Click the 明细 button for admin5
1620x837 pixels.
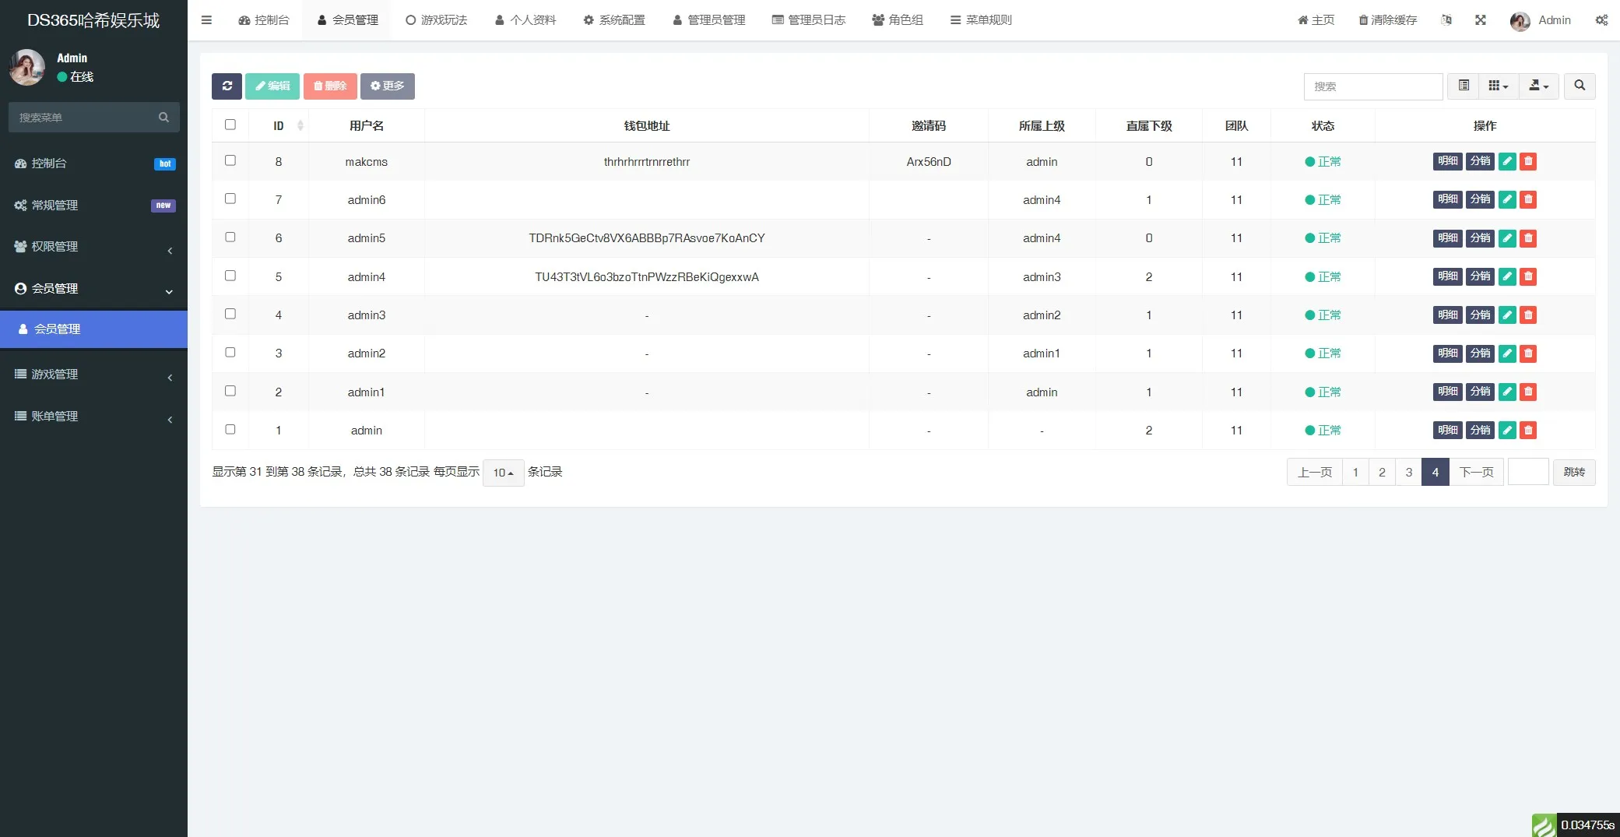tap(1447, 237)
